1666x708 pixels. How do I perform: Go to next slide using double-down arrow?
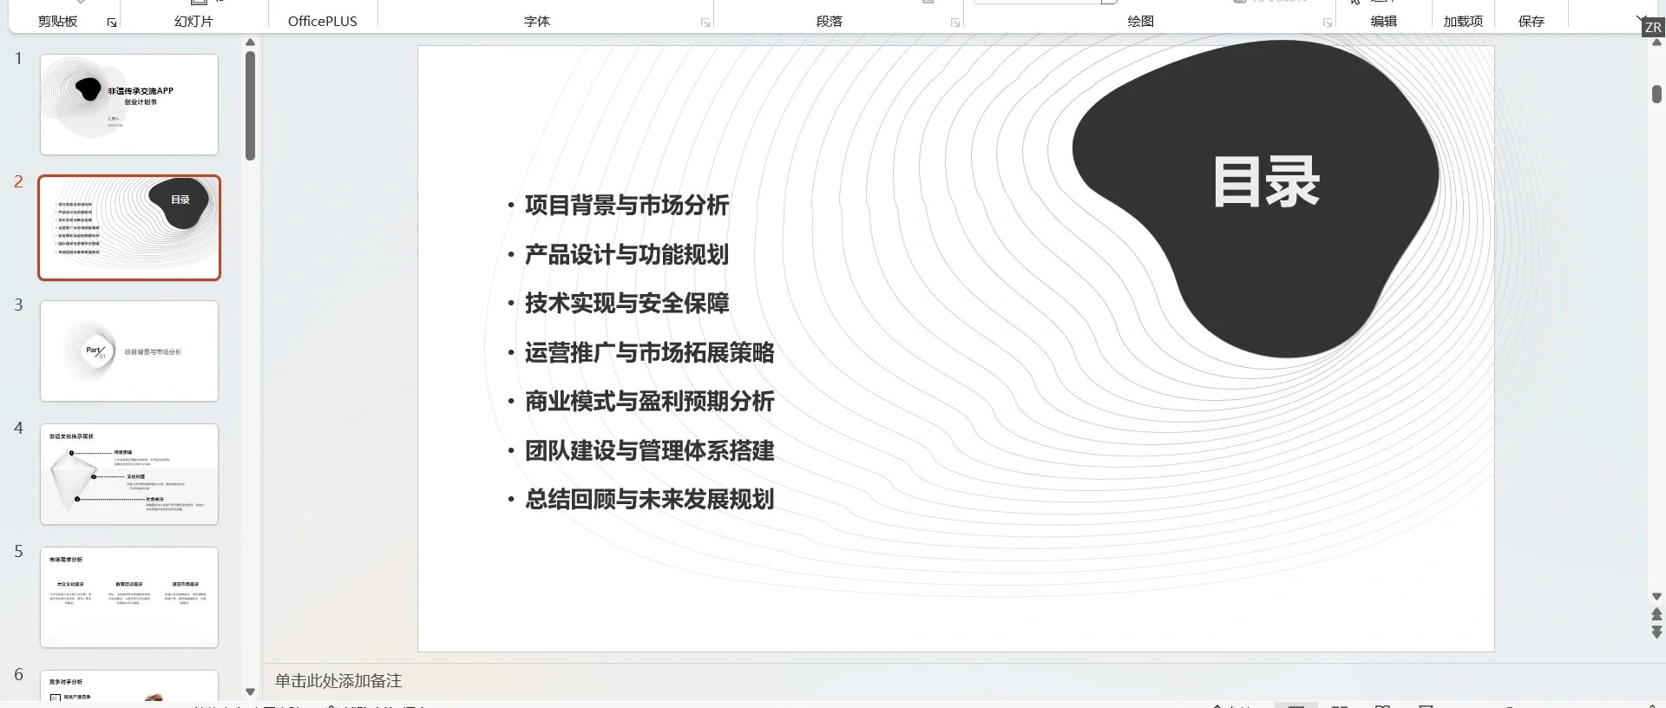coord(1656,633)
